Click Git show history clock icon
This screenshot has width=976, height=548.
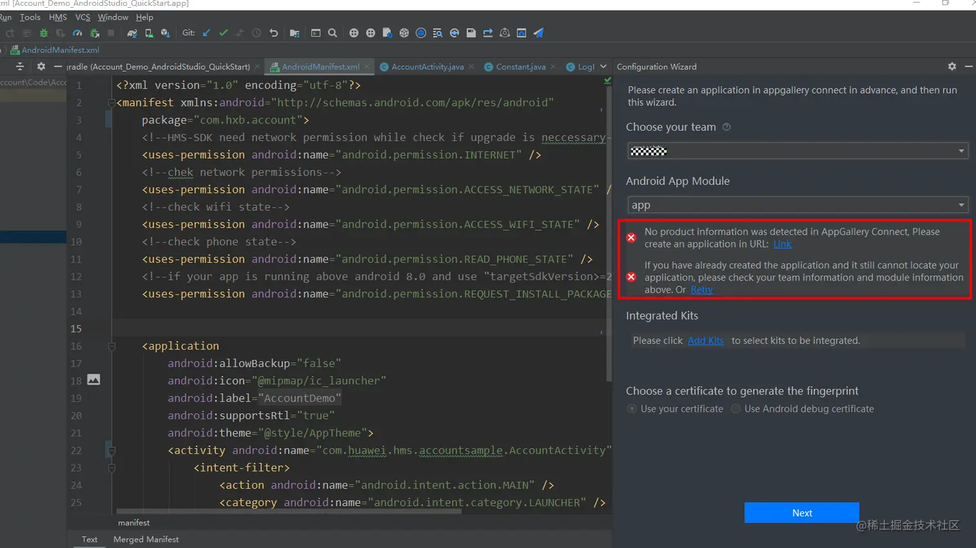[256, 33]
